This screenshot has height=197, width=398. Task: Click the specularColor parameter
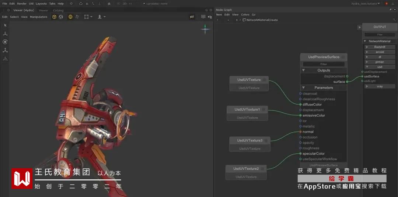coord(314,154)
